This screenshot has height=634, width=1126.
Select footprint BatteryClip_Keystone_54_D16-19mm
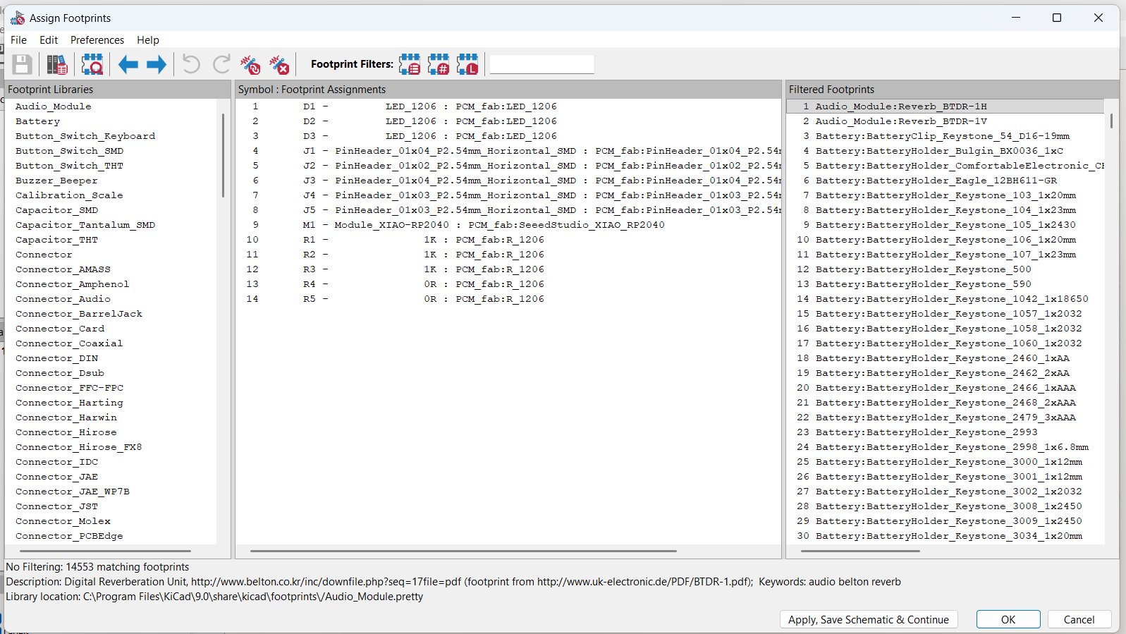click(x=946, y=136)
